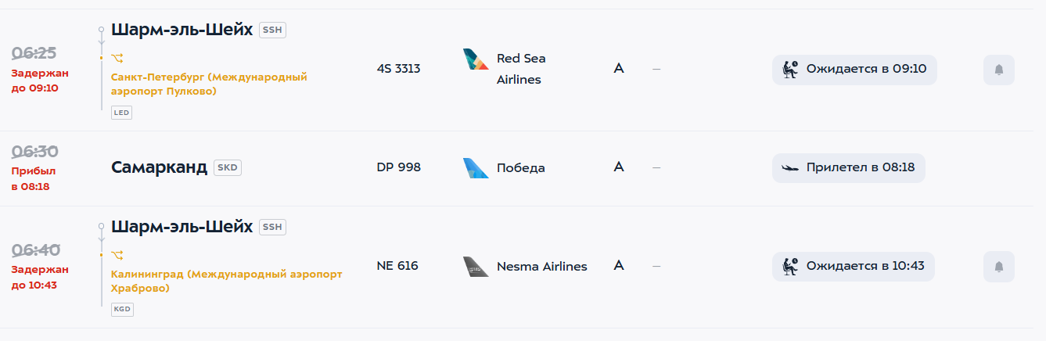Screen dimensions: 1046x341
Task: Click the landed plane icon beside 08:18
Action: pyautogui.click(x=790, y=168)
